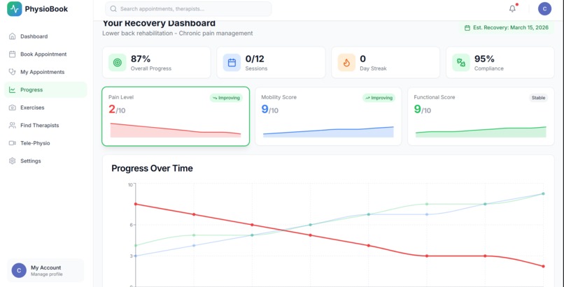Click the Day Streak flame icon

tap(346, 62)
